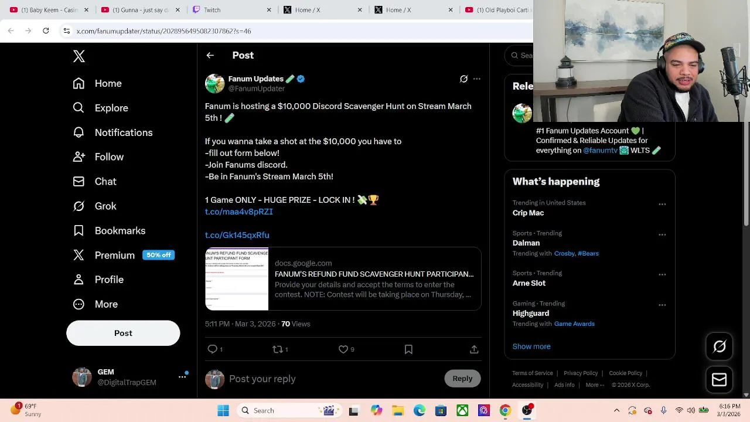The height and width of the screenshot is (422, 750).
Task: Click the Highguard trending topic
Action: [x=531, y=314]
